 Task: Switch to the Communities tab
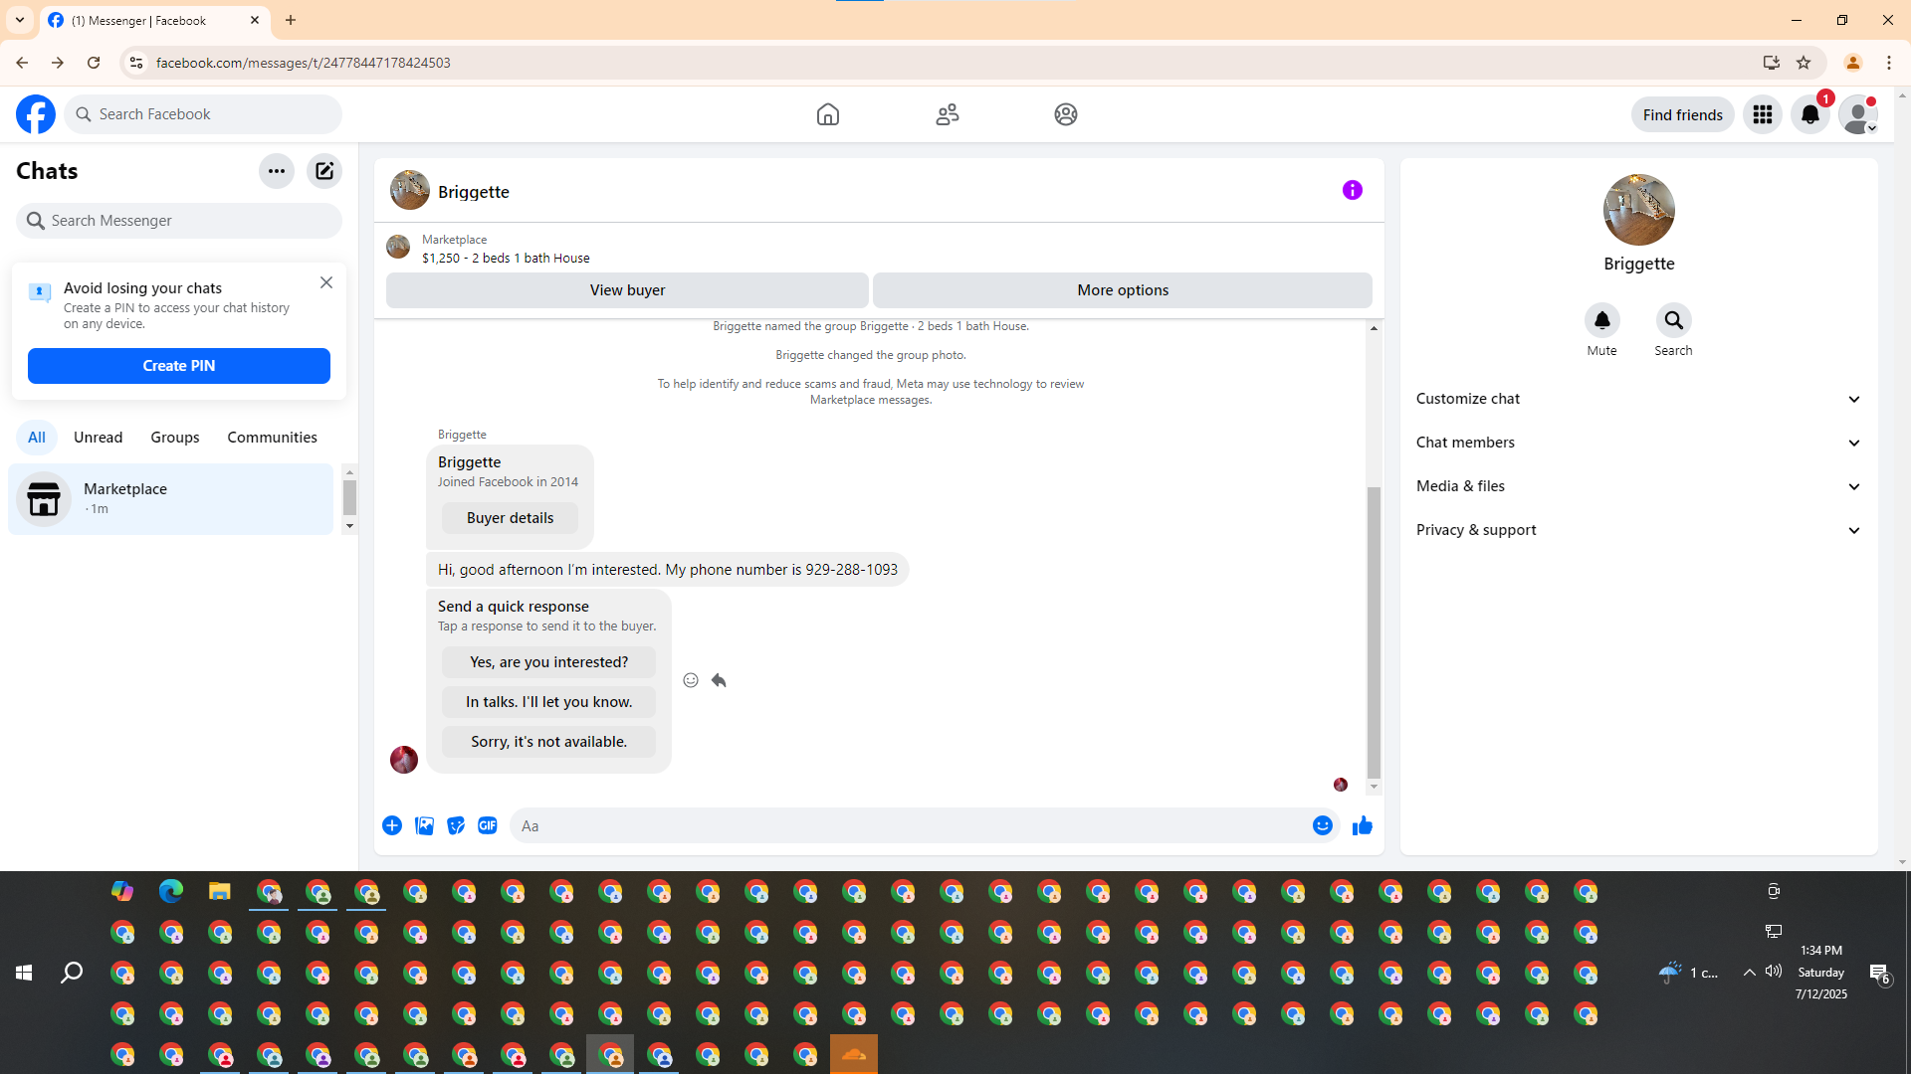pyautogui.click(x=272, y=438)
